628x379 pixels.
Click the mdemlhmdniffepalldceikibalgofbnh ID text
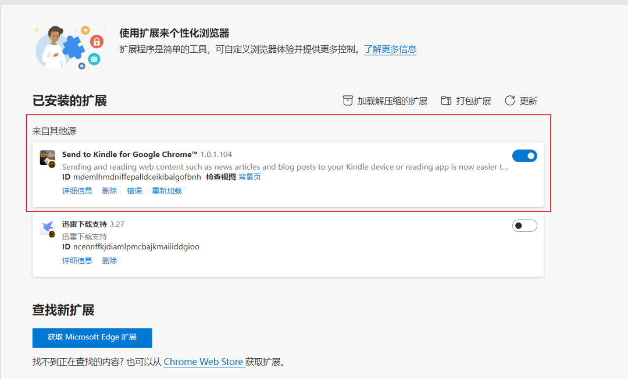[137, 177]
